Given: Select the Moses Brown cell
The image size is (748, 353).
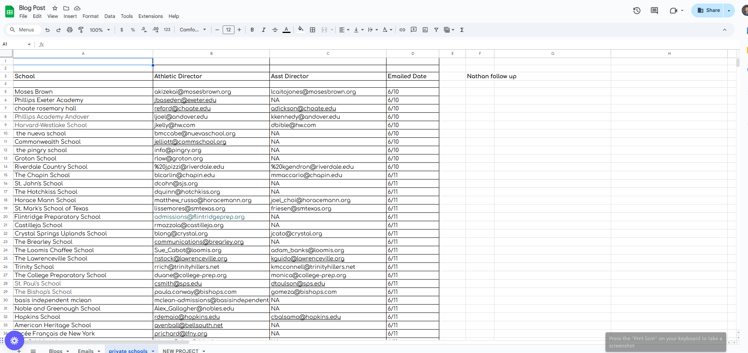Looking at the screenshot, I should pyautogui.click(x=83, y=92).
